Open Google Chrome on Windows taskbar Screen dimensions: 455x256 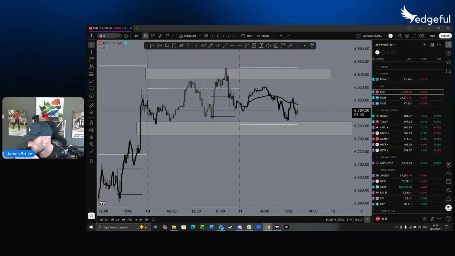[268, 227]
